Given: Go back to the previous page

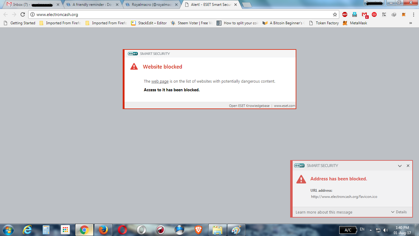Looking at the screenshot, I should click(6, 14).
